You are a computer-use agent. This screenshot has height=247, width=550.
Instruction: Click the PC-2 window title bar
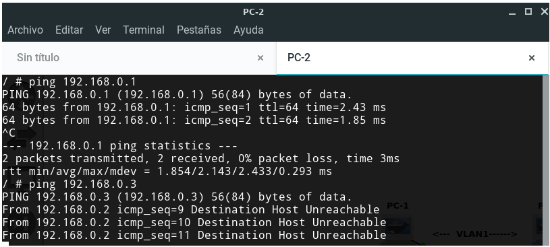[x=253, y=12]
